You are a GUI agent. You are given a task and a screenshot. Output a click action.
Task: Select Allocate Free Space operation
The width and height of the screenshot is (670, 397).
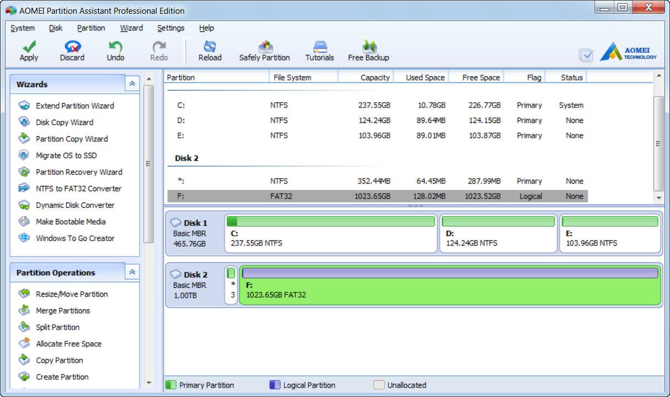click(x=69, y=344)
